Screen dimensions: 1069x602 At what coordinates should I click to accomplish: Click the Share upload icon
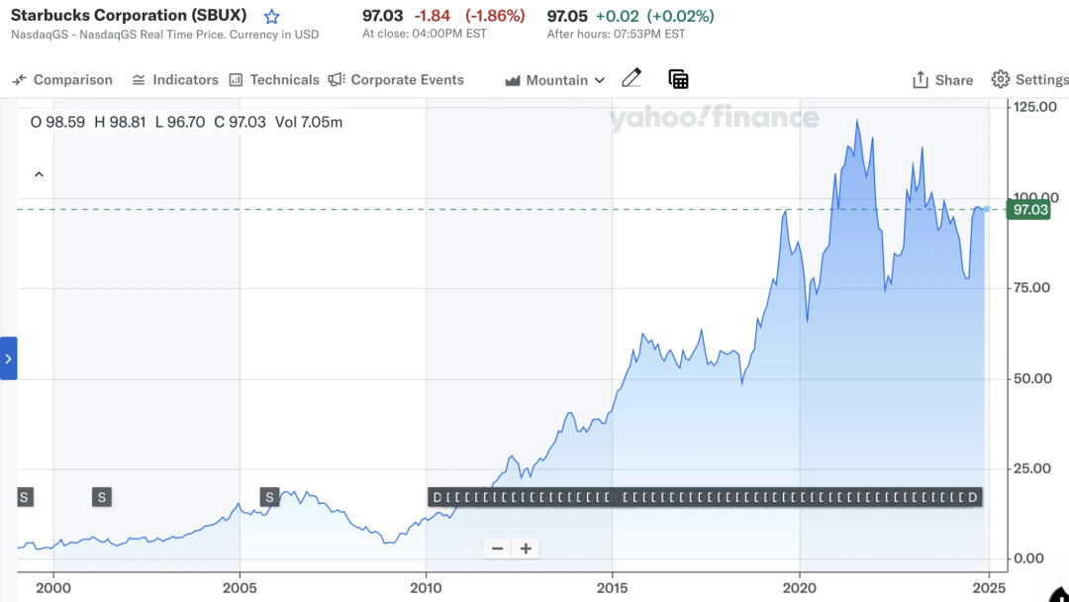pos(921,80)
